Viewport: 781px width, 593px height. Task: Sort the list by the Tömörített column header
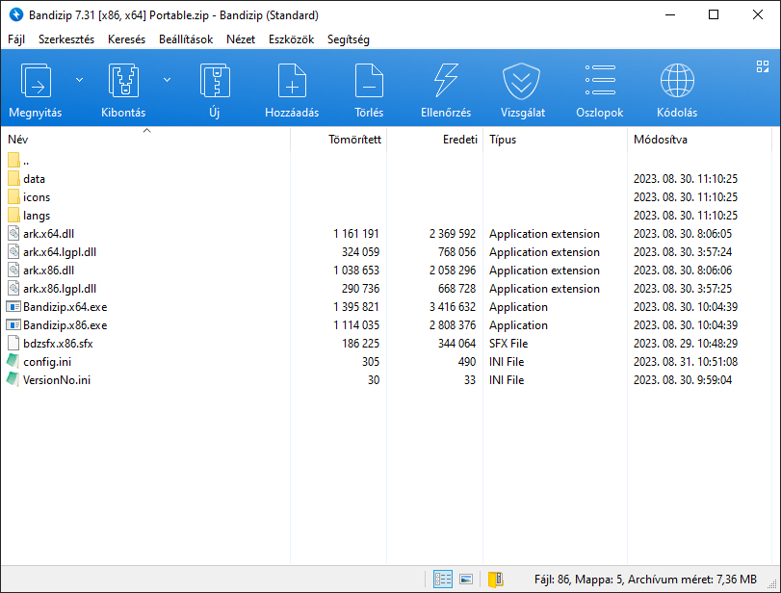pyautogui.click(x=354, y=139)
